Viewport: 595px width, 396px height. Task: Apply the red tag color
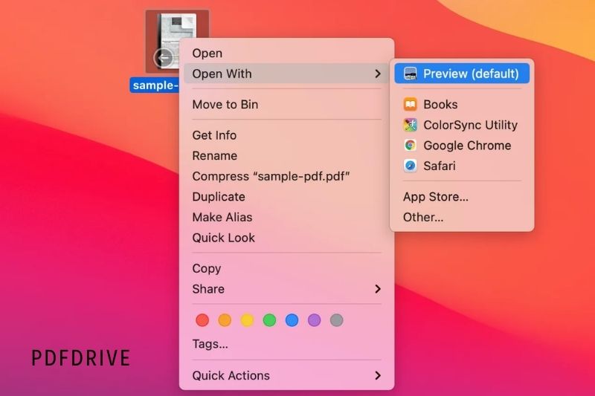coord(202,320)
